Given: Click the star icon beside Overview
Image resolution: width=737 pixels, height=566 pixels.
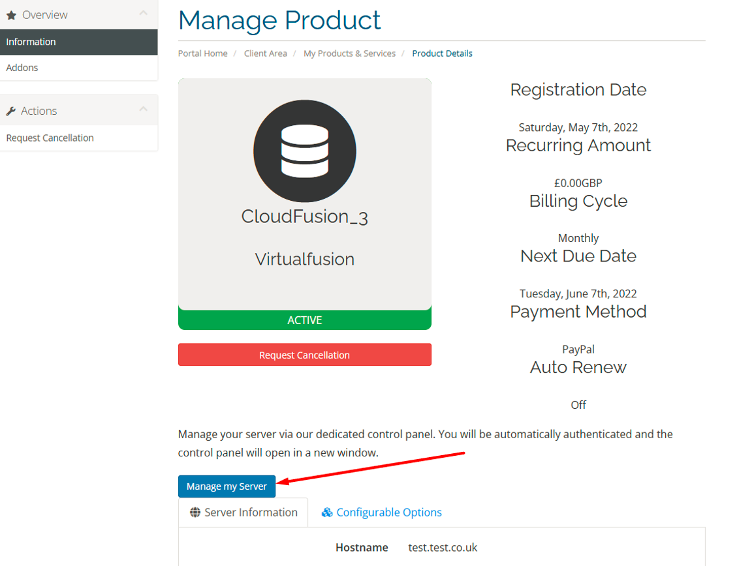Looking at the screenshot, I should pos(11,15).
